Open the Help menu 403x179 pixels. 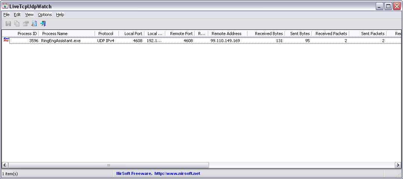60,15
